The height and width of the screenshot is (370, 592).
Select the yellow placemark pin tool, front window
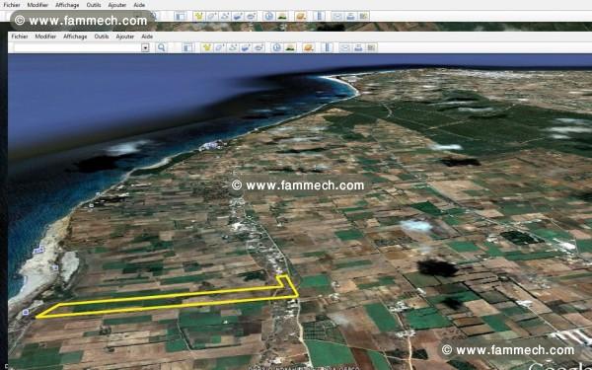[x=206, y=47]
